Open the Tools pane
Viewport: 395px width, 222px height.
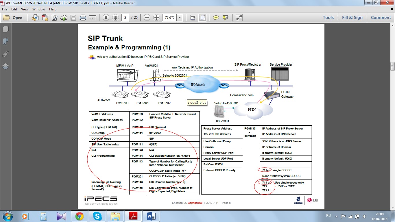coord(328,18)
